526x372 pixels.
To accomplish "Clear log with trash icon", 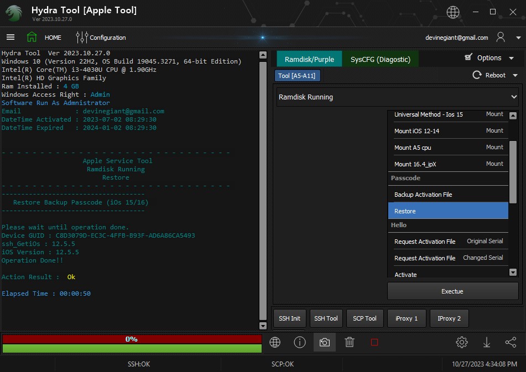I will [350, 342].
